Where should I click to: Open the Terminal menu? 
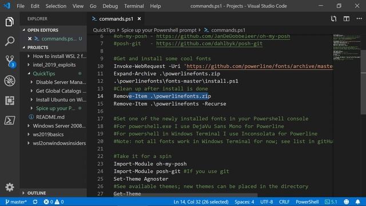tap(134, 6)
